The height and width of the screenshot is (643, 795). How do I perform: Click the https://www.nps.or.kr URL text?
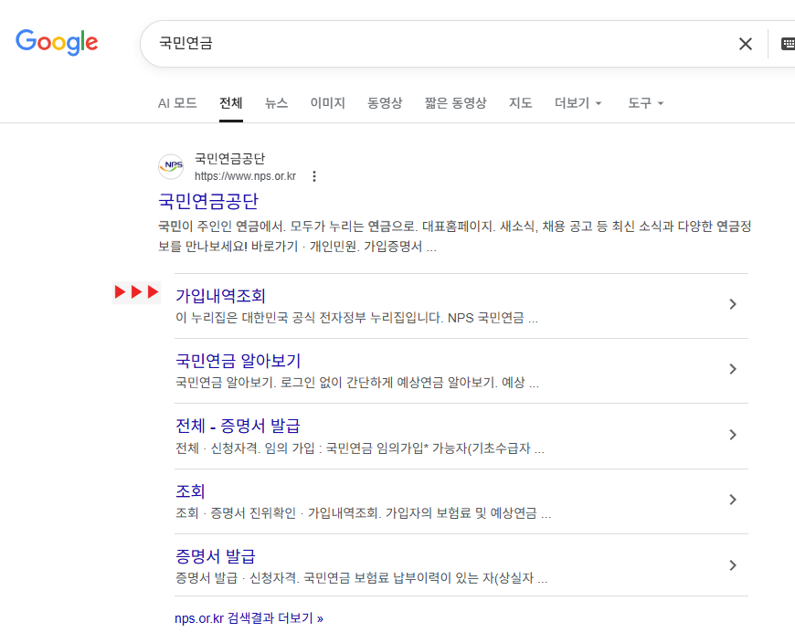pos(246,176)
